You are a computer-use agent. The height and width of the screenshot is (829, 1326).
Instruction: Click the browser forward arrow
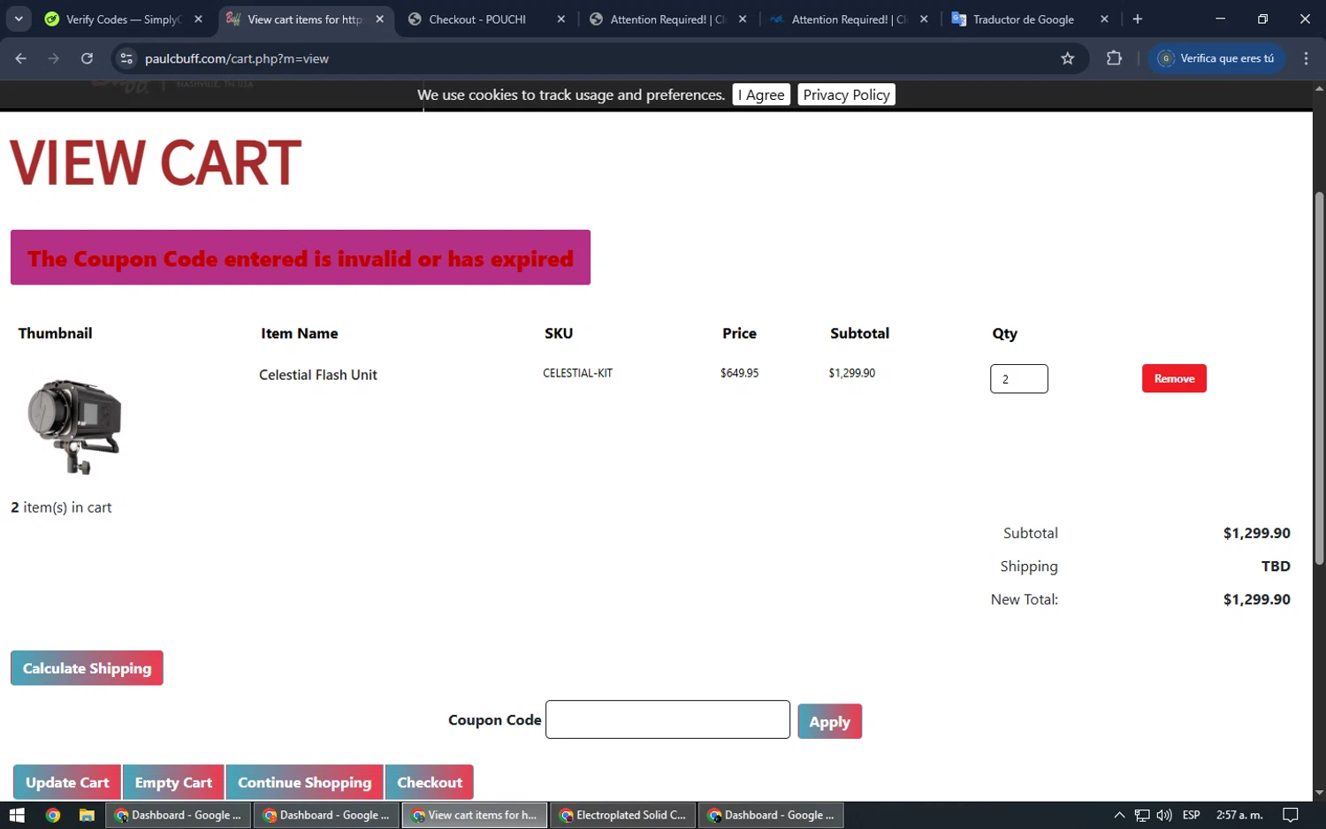(54, 58)
